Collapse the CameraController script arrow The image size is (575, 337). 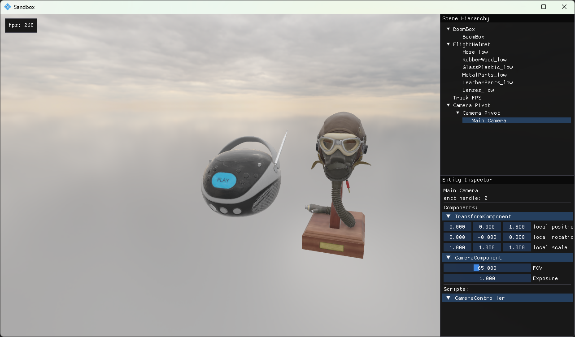(x=448, y=298)
